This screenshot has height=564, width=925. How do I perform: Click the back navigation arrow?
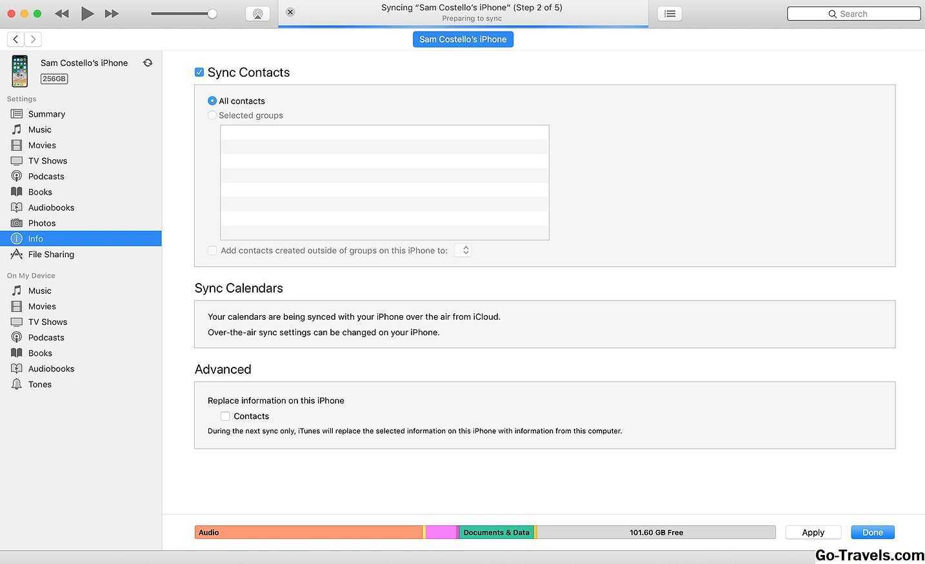(16, 39)
